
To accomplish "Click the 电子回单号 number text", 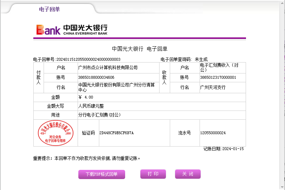I will (x=89, y=59).
